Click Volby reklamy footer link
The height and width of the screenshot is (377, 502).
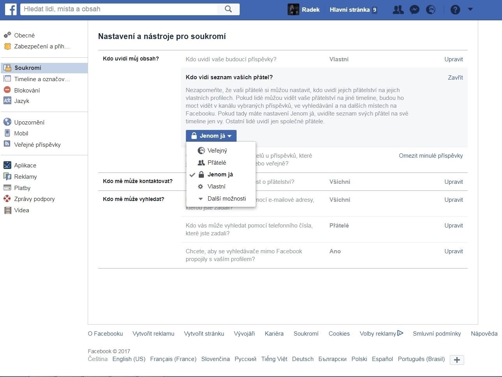pos(381,334)
